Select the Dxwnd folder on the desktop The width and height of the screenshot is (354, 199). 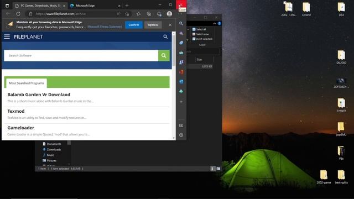point(306,9)
